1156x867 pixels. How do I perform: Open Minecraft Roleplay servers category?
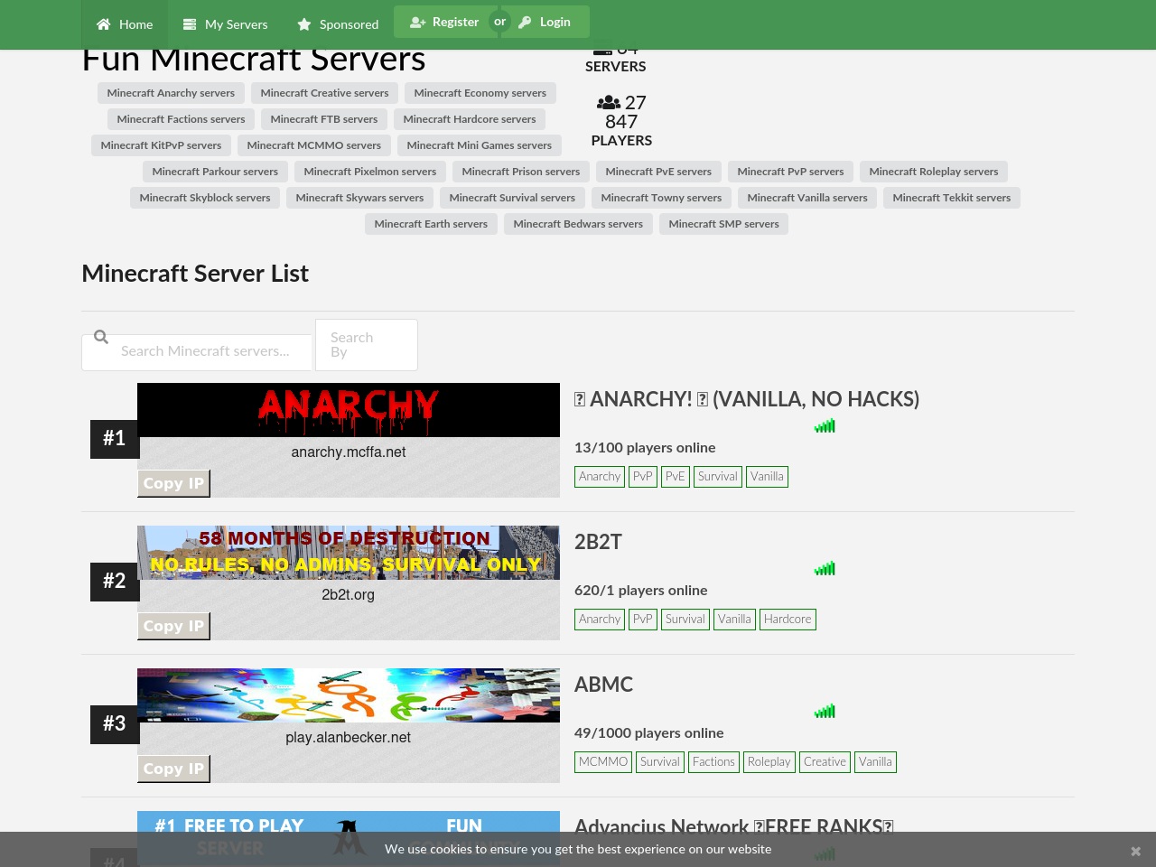[934, 172]
